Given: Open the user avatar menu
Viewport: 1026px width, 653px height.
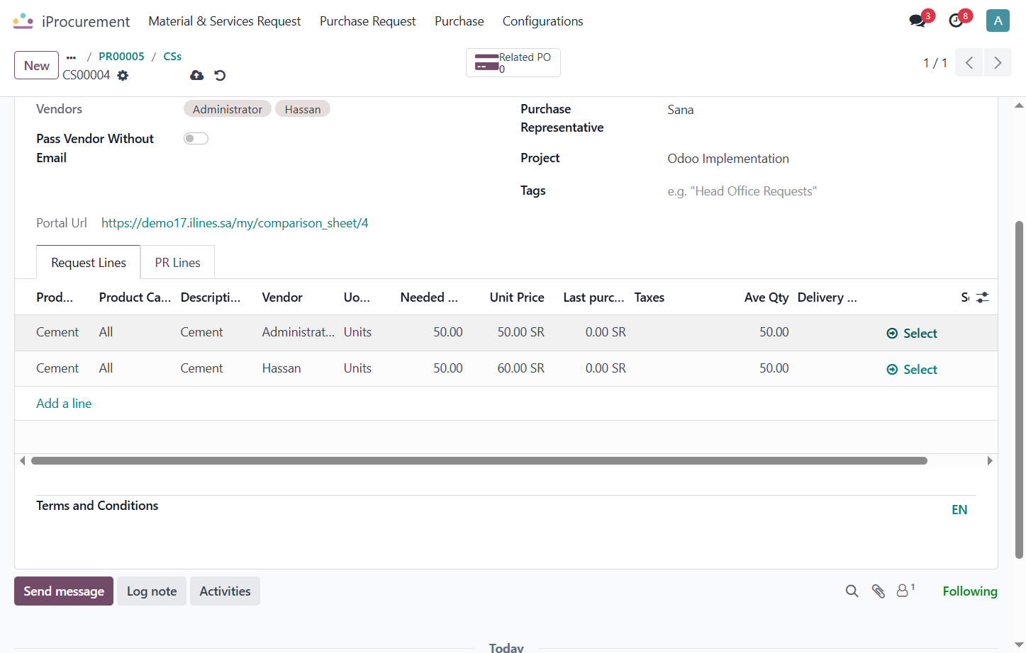Looking at the screenshot, I should [x=998, y=21].
